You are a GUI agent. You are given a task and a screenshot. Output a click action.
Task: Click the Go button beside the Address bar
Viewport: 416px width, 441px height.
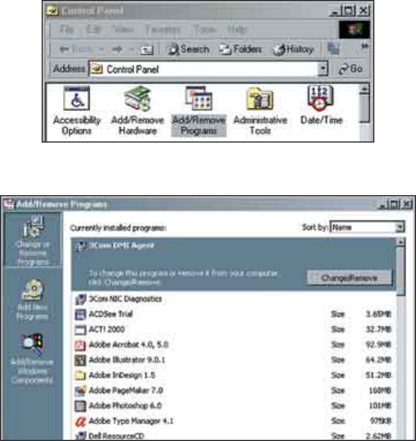click(350, 69)
